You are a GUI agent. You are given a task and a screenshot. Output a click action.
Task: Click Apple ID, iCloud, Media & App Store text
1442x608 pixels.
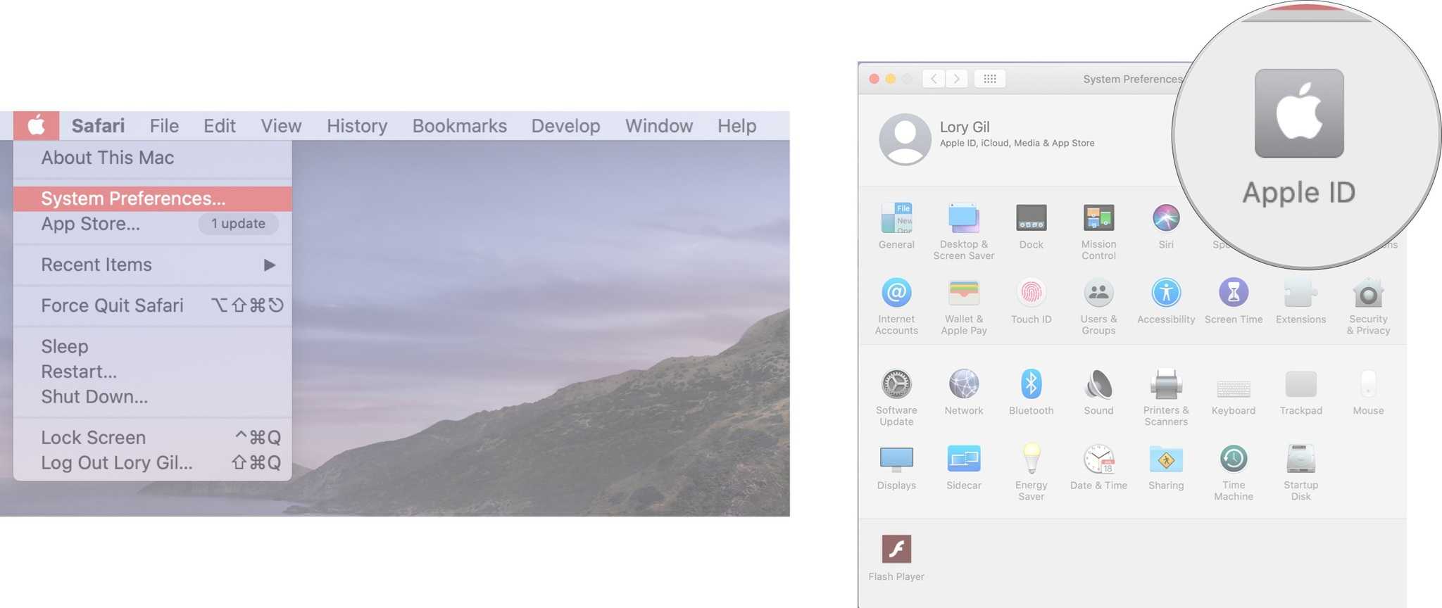pos(1017,143)
